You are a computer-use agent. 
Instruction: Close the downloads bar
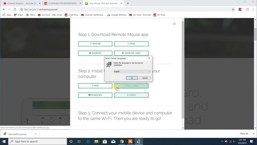254,134
